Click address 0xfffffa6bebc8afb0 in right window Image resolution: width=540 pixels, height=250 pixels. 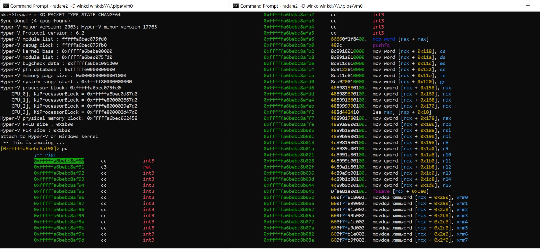point(289,45)
